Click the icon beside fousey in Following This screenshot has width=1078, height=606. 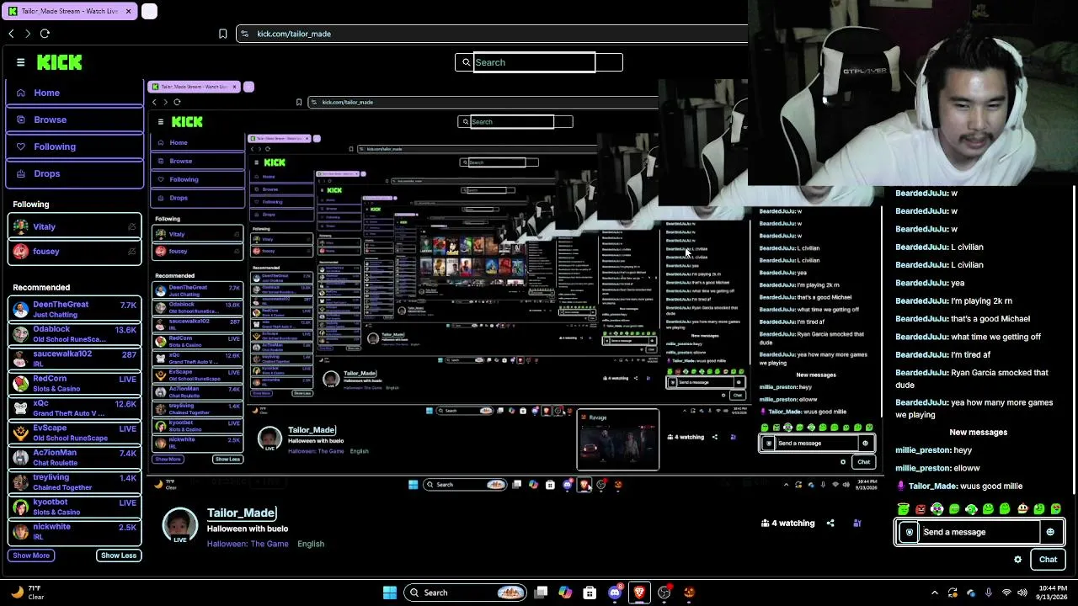pos(131,252)
